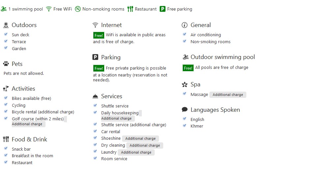
Task: Click the Bikes available (free) item
Action: [x=31, y=98]
